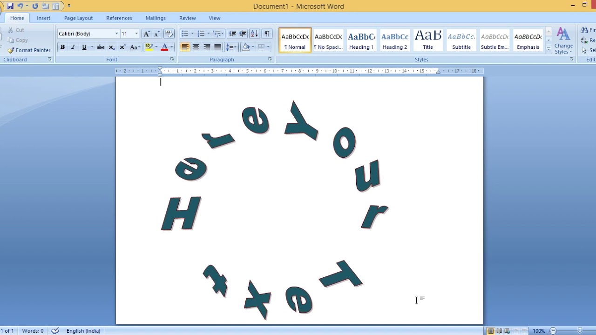Switch to Print Layout view

coord(490,331)
